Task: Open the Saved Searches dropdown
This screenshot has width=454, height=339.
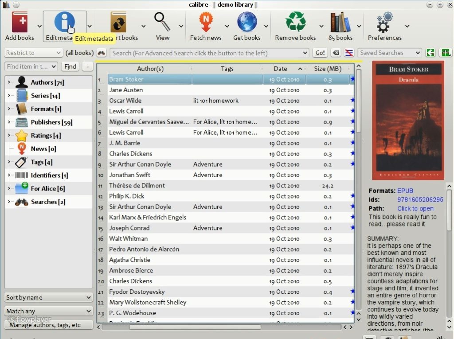Action: point(389,53)
